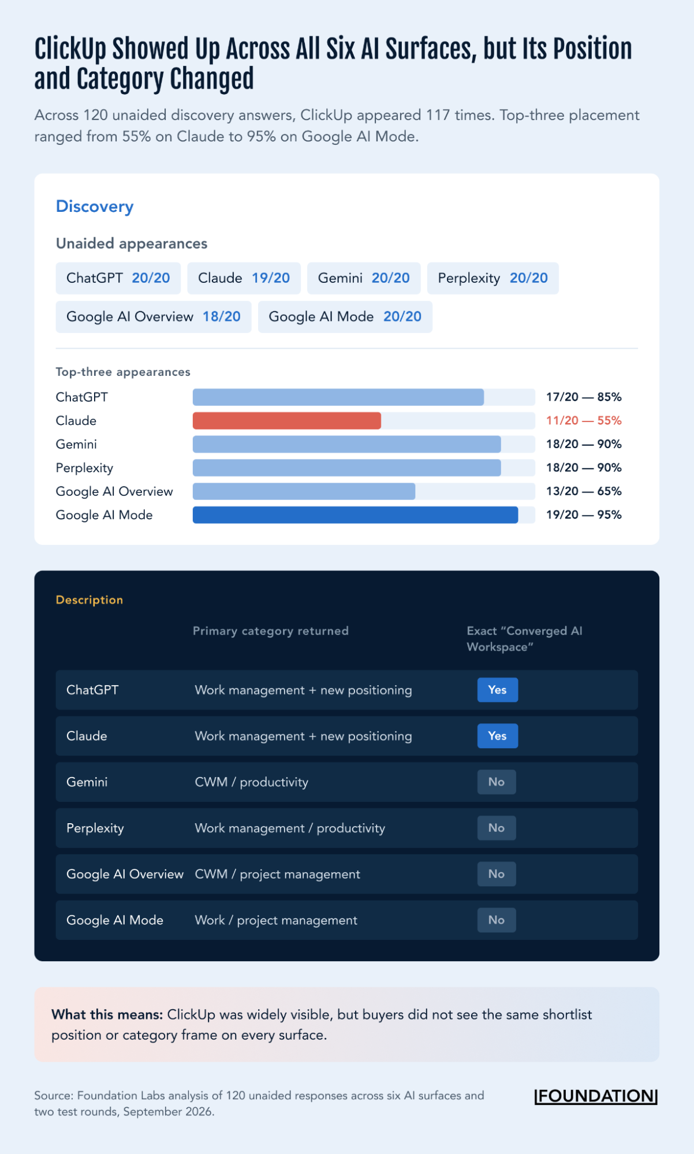
Task: Click the red '11/20 — 55%' value
Action: (x=584, y=421)
